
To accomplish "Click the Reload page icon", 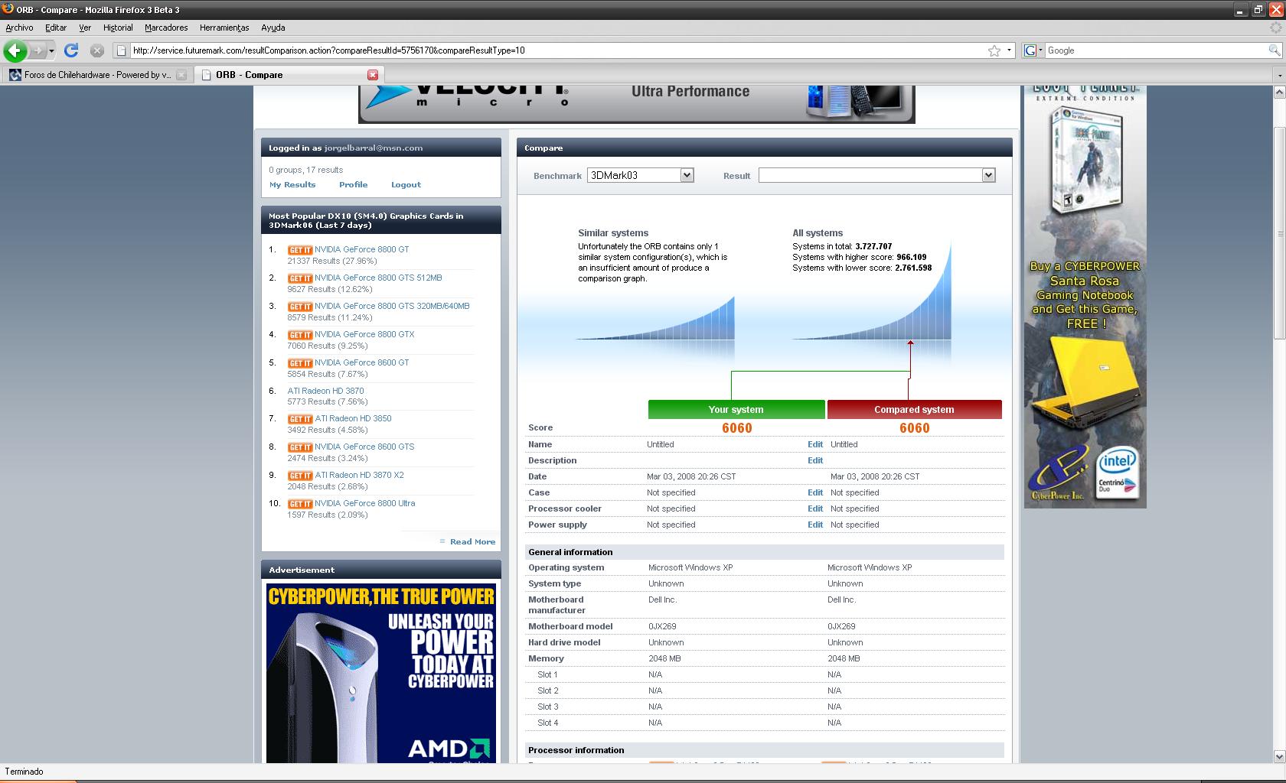I will coord(71,50).
